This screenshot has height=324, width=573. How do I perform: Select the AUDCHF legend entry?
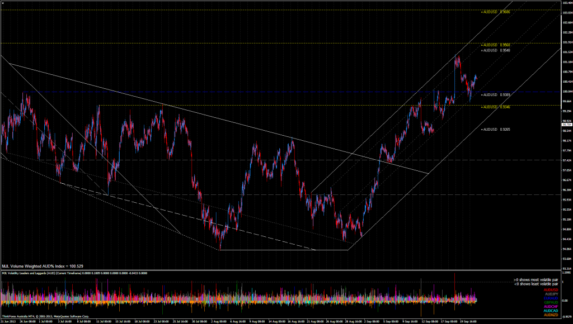[551, 307]
